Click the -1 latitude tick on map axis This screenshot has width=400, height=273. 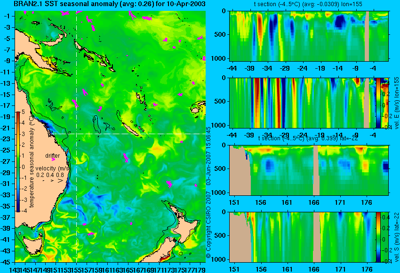[x=8, y=16]
